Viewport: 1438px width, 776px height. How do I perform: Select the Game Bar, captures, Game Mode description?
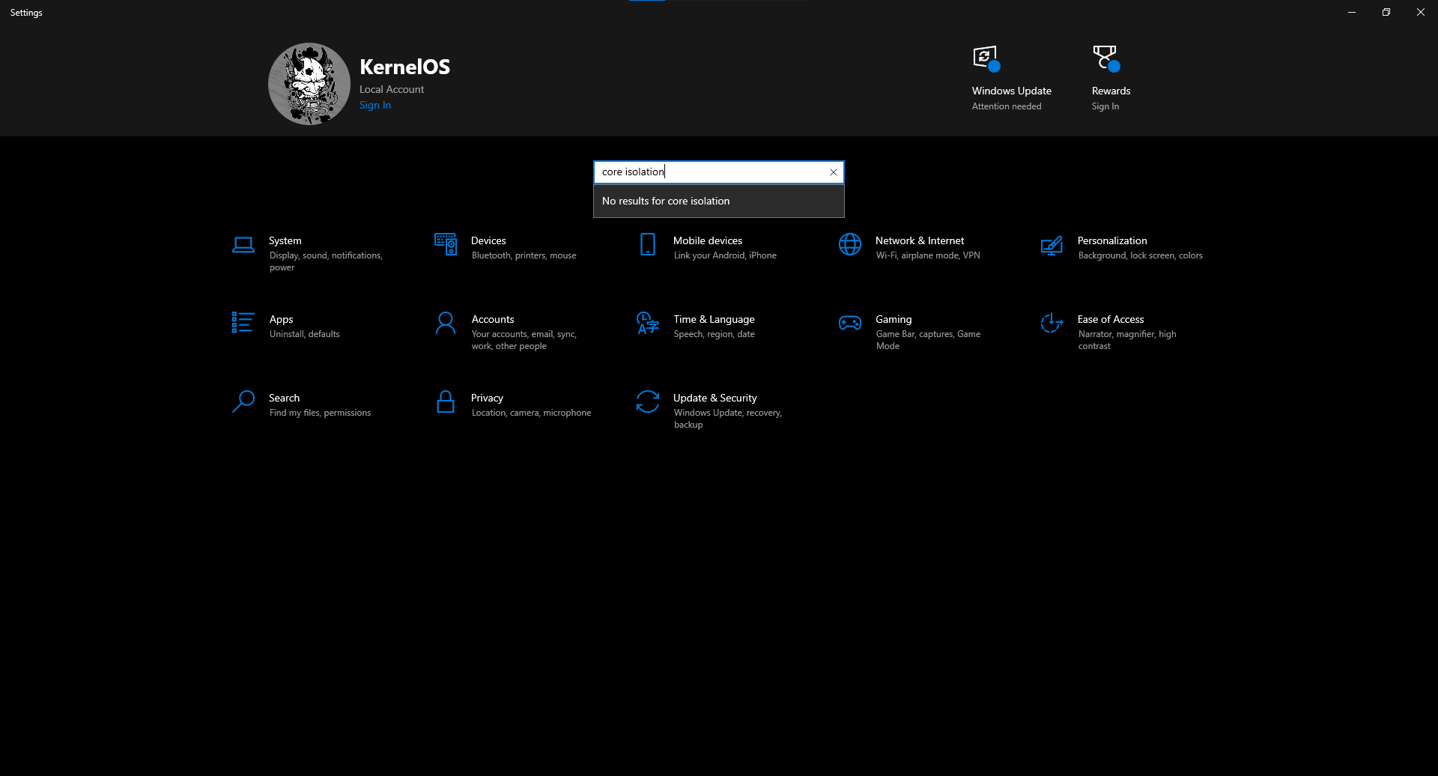(x=928, y=340)
